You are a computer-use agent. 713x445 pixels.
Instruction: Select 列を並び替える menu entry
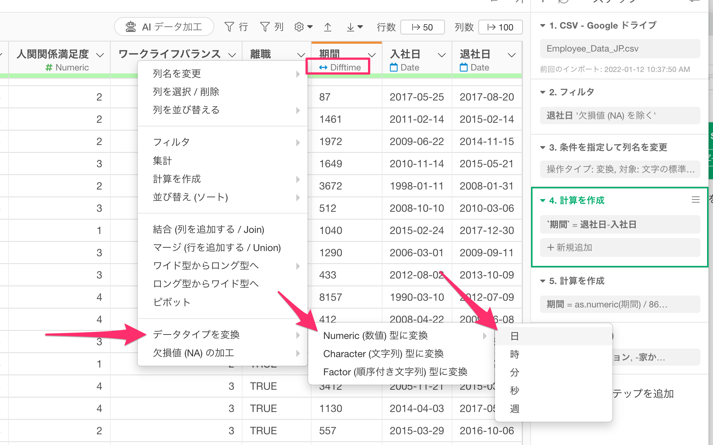[222, 110]
